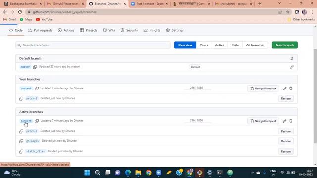Switch to the Bodhayana browser tab
This screenshot has height=178, width=317.
click(x=23, y=4)
